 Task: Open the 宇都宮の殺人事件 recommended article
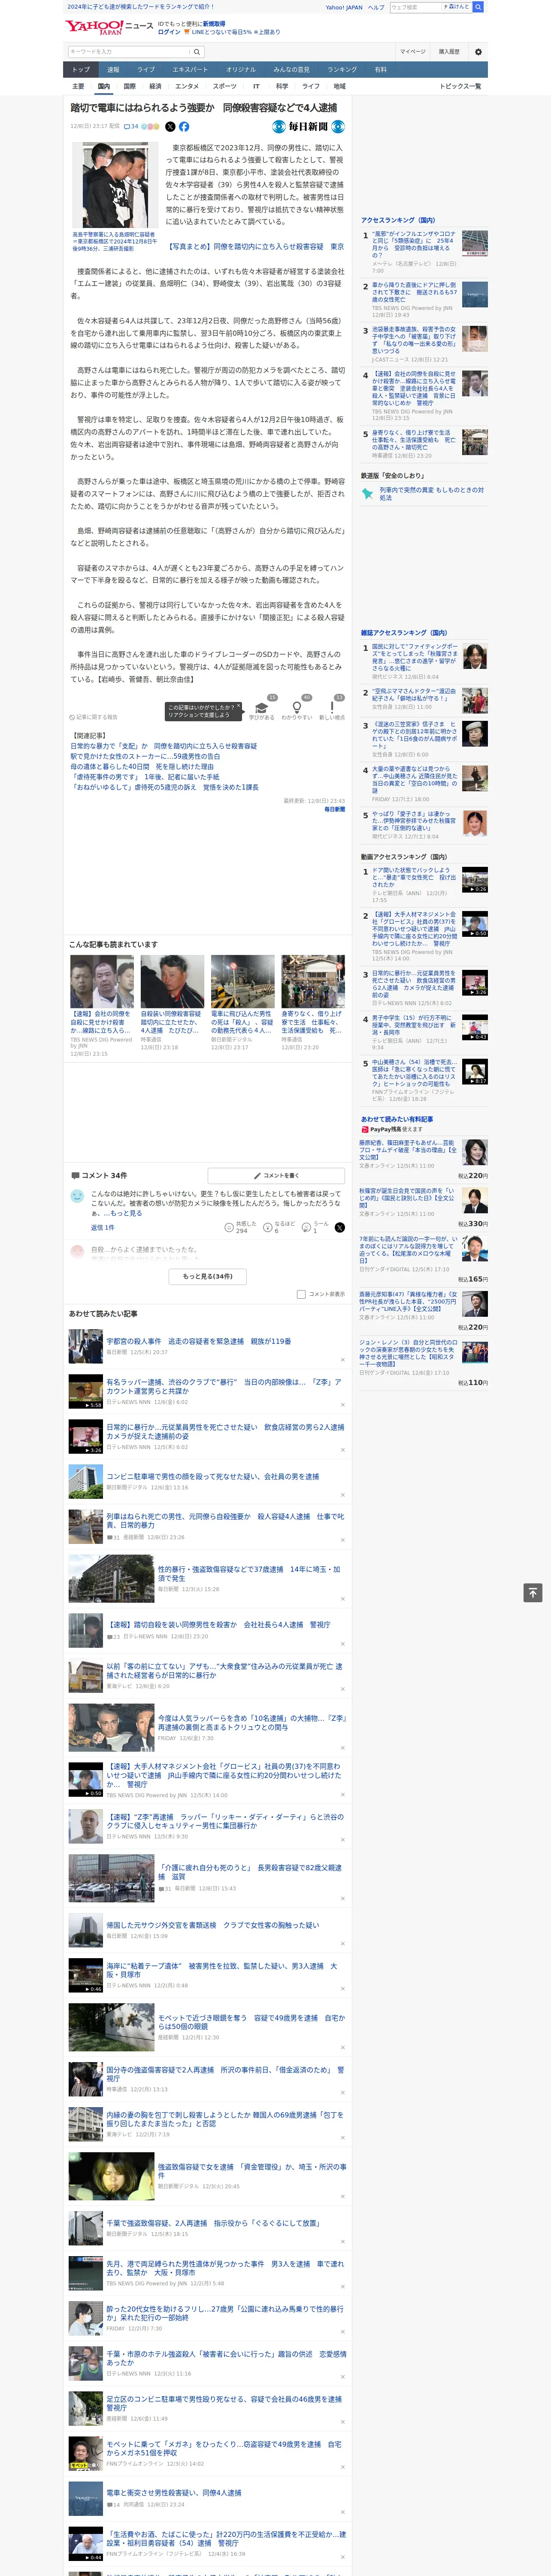[199, 1342]
